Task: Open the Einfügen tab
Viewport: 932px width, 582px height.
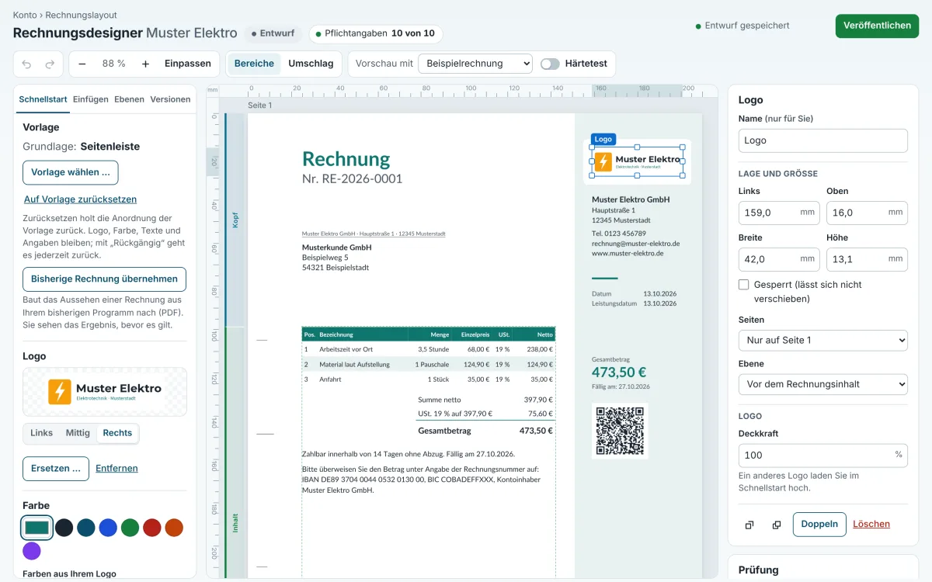Action: point(91,99)
